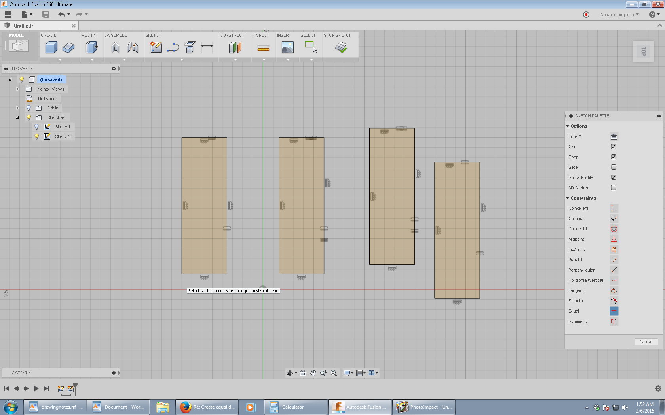Image resolution: width=665 pixels, height=415 pixels.
Task: Apply the Colinear constraint icon
Action: (x=614, y=219)
